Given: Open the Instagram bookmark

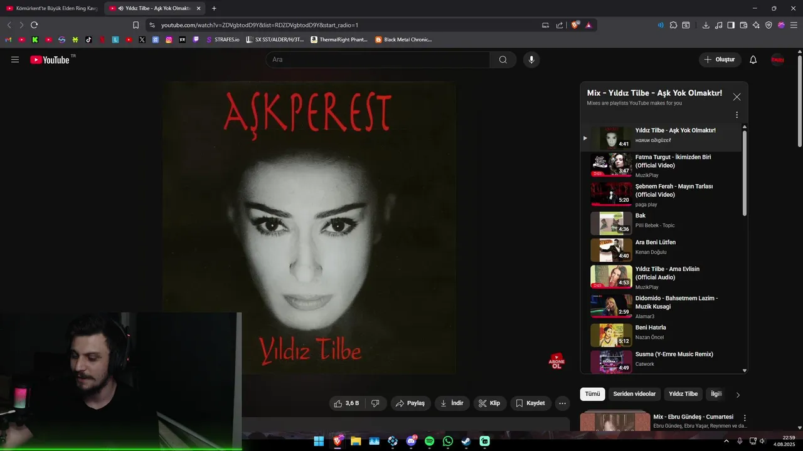Looking at the screenshot, I should (169, 39).
